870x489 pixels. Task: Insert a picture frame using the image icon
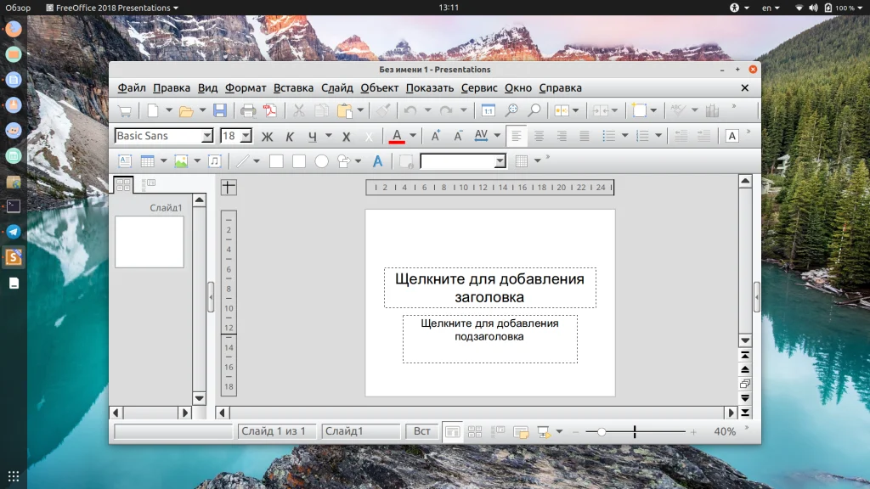[181, 161]
